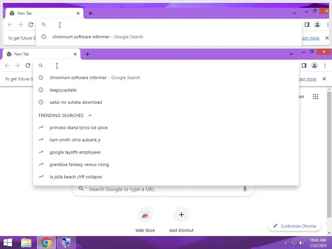Open network status tray icon
332x249 pixels.
[x=294, y=243]
